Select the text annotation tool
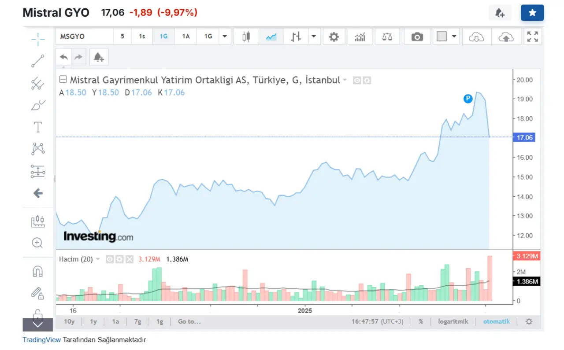Image resolution: width=564 pixels, height=350 pixels. (x=38, y=127)
